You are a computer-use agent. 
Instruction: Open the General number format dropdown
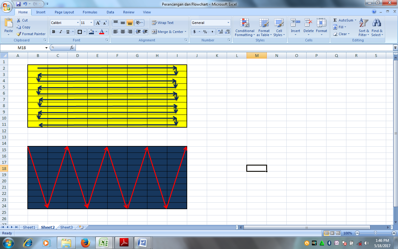(228, 23)
